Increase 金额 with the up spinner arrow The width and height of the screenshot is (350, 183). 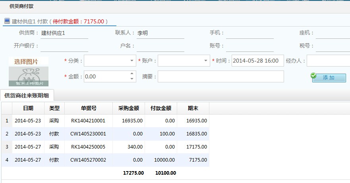pos(132,74)
